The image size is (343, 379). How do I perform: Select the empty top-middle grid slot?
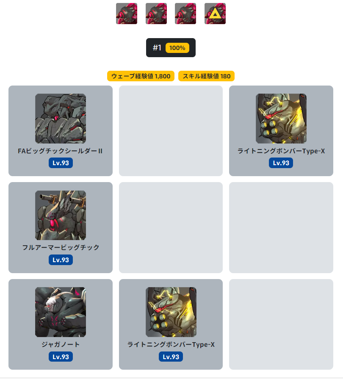coord(171,131)
